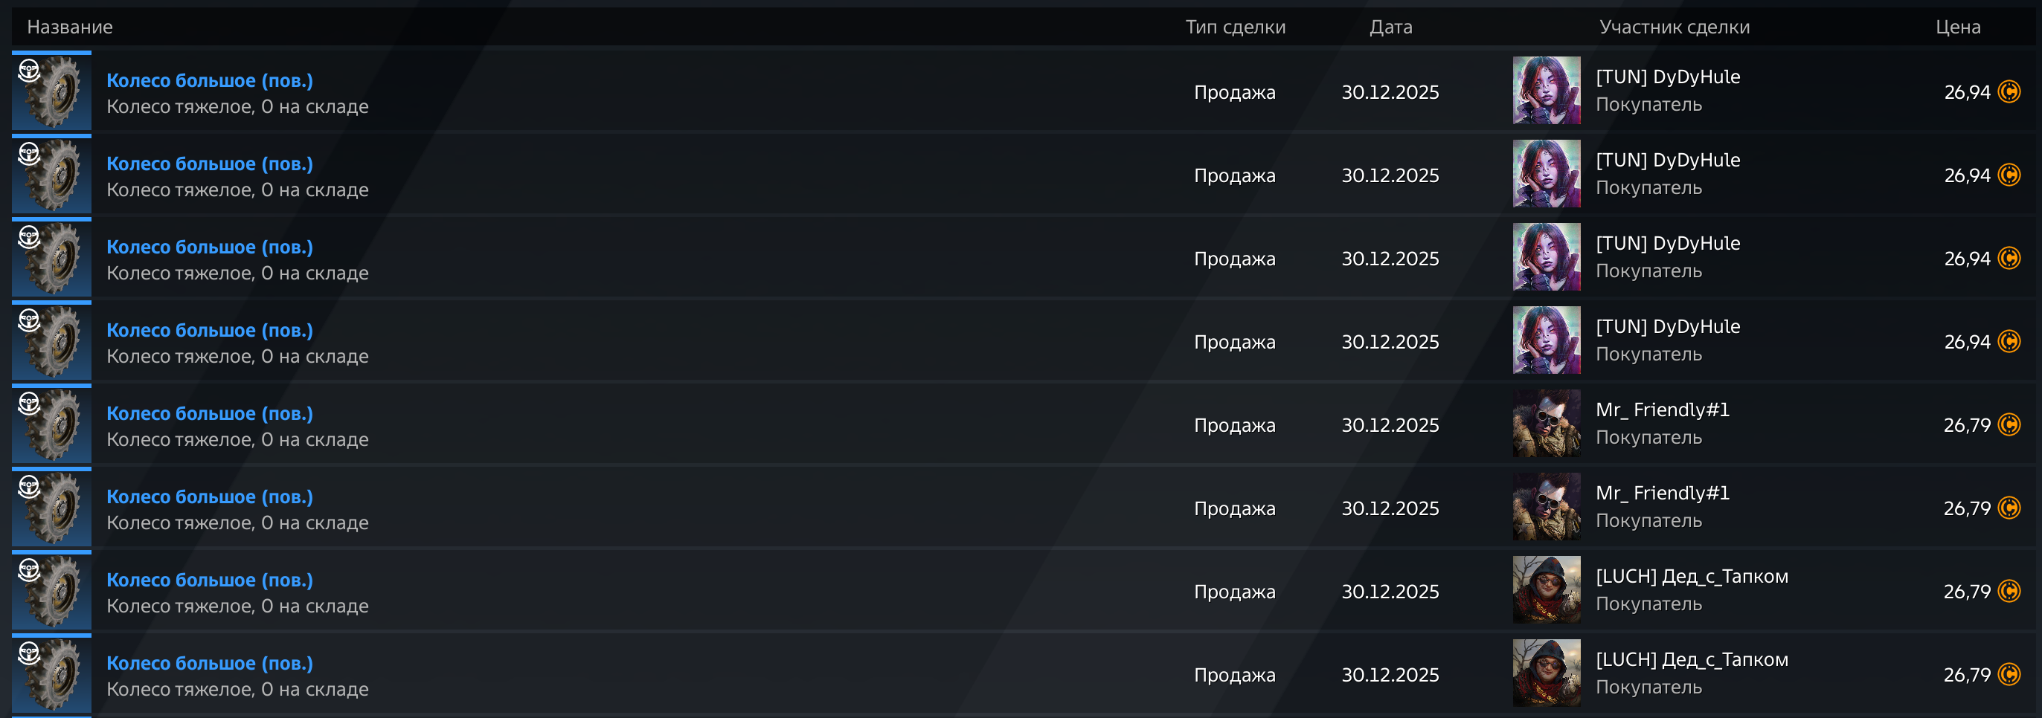Sort by the Название column header
Image resolution: width=2042 pixels, height=718 pixels.
pyautogui.click(x=70, y=27)
